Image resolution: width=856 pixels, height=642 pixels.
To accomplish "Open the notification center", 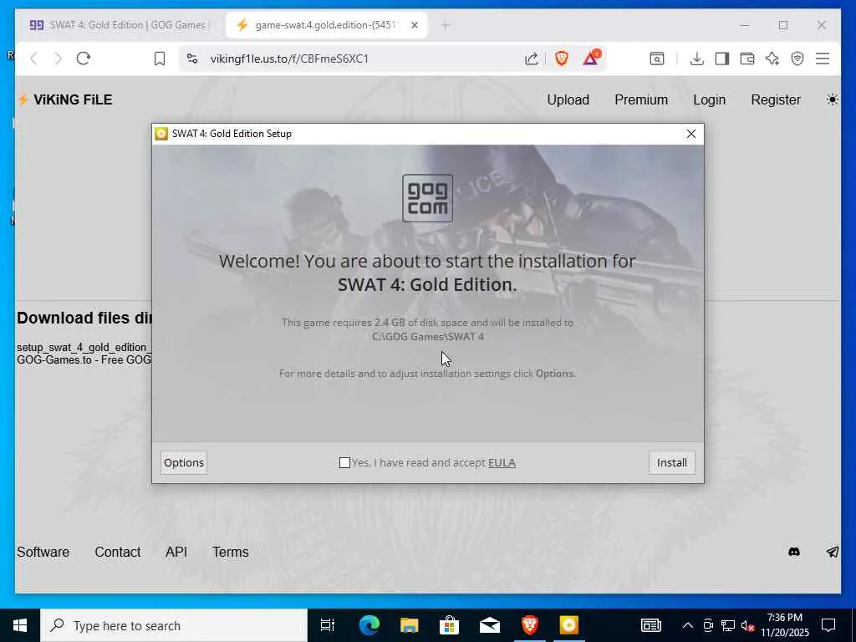I will click(828, 625).
